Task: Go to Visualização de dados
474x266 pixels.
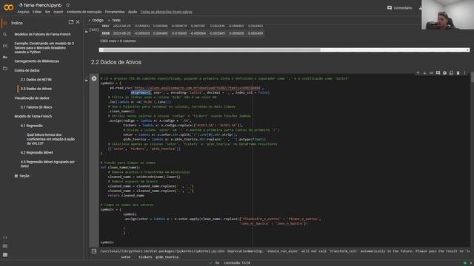Action: pos(32,98)
